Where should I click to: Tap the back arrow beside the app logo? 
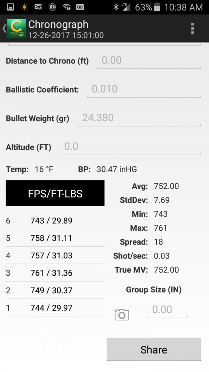click(x=4, y=29)
